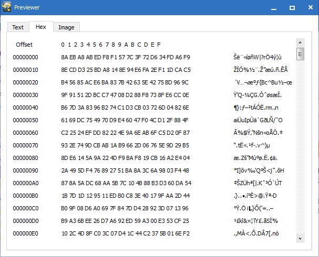Click hex bytes starting with 61 69 DC

(x=125, y=120)
